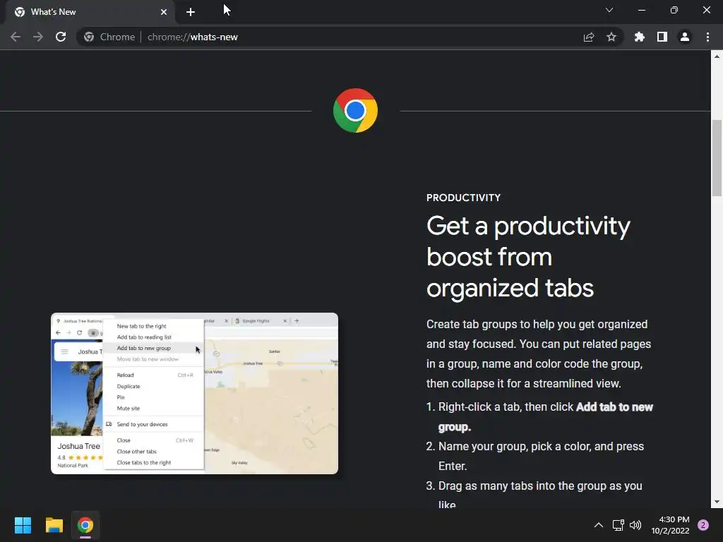The image size is (723, 542).
Task: Open a new tab with plus button
Action: point(191,12)
